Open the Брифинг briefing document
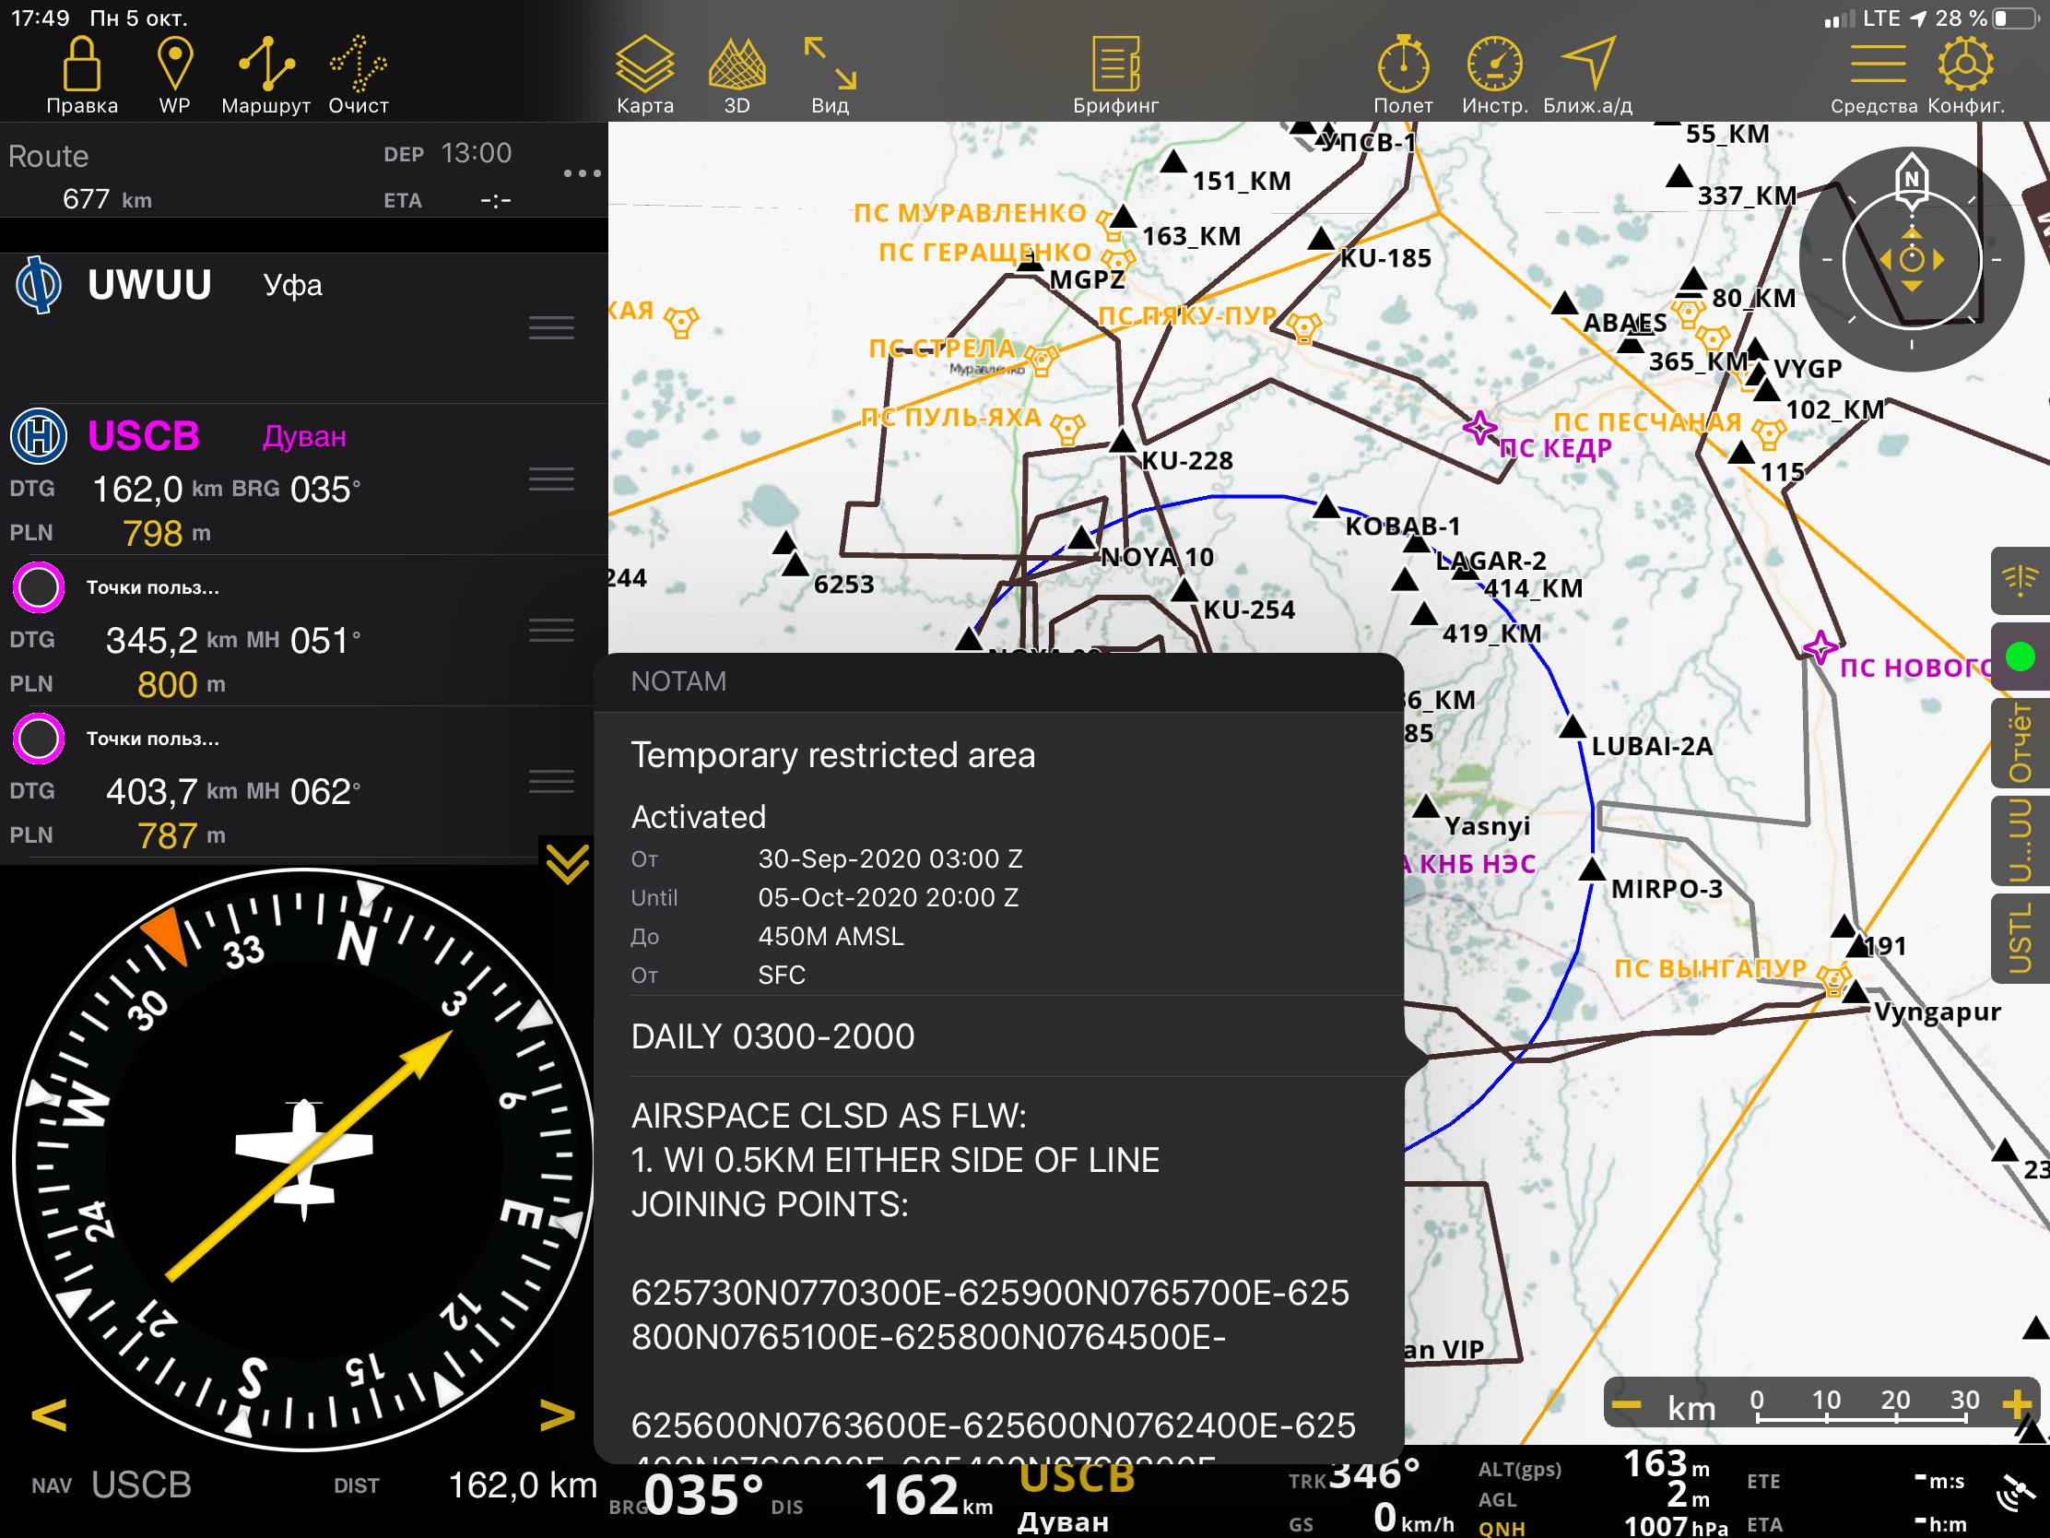 tap(1116, 65)
